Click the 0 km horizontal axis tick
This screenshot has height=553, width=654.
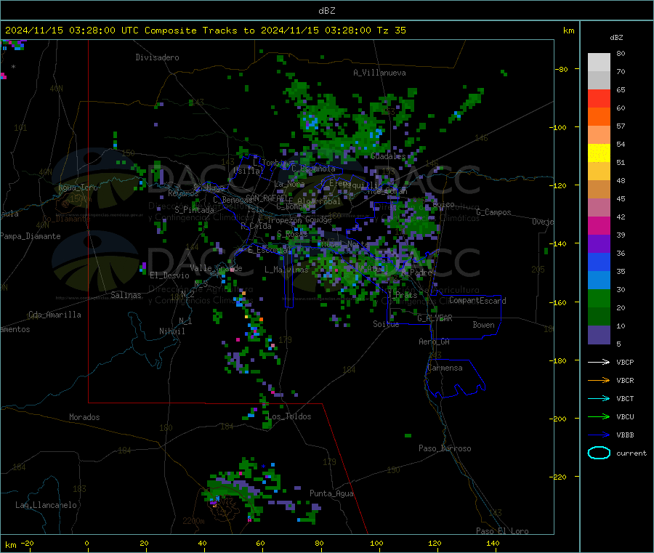tap(86, 543)
